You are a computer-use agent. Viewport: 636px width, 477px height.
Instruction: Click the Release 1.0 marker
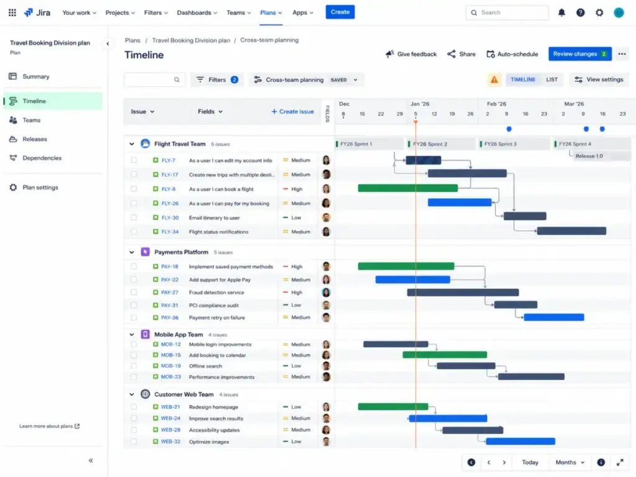601,156
